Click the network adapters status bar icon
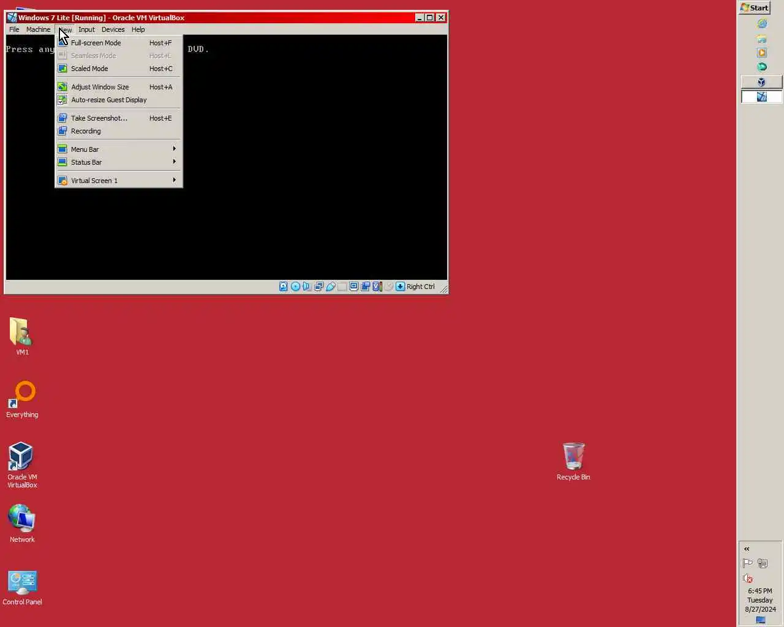This screenshot has width=784, height=627. coord(318,286)
